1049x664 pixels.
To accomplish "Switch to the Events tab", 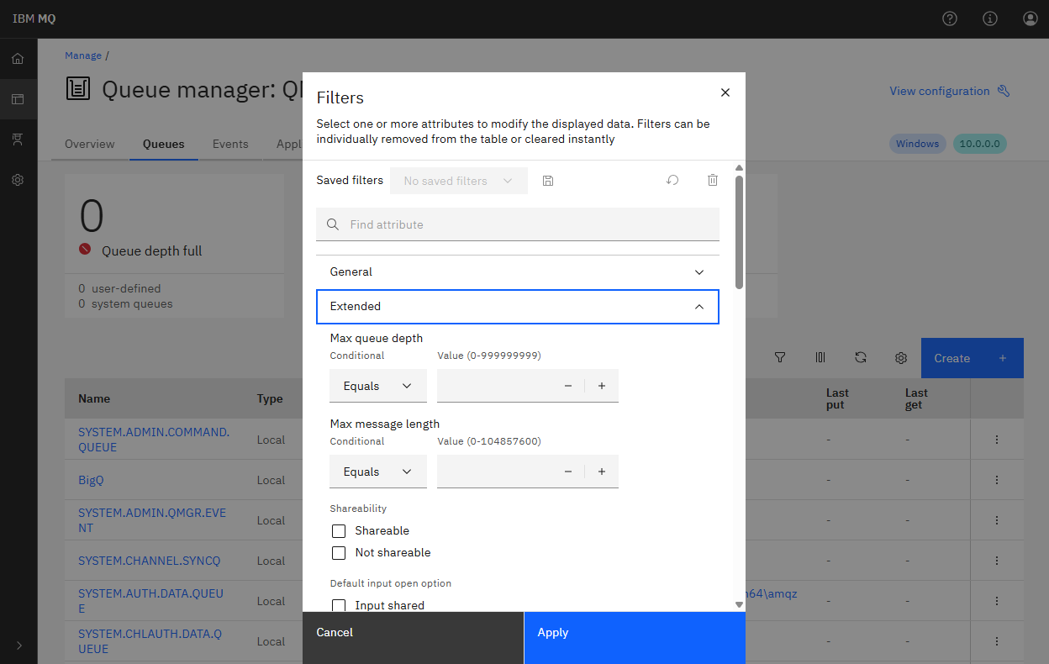I will coord(230,144).
